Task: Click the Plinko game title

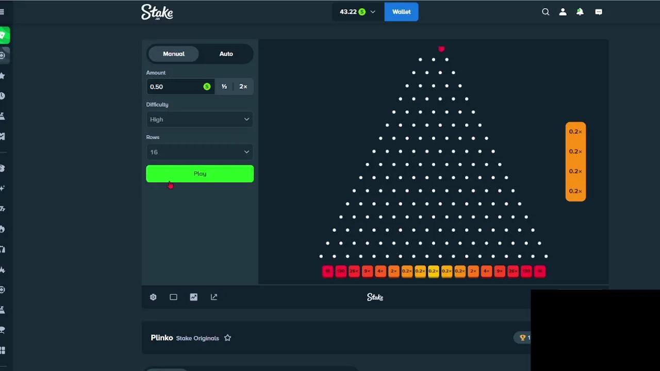Action: (162, 338)
